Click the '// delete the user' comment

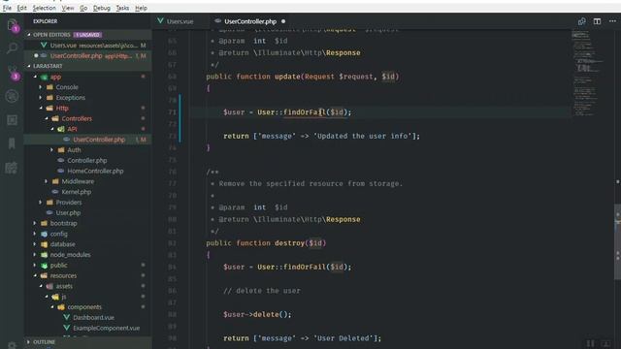(x=262, y=291)
